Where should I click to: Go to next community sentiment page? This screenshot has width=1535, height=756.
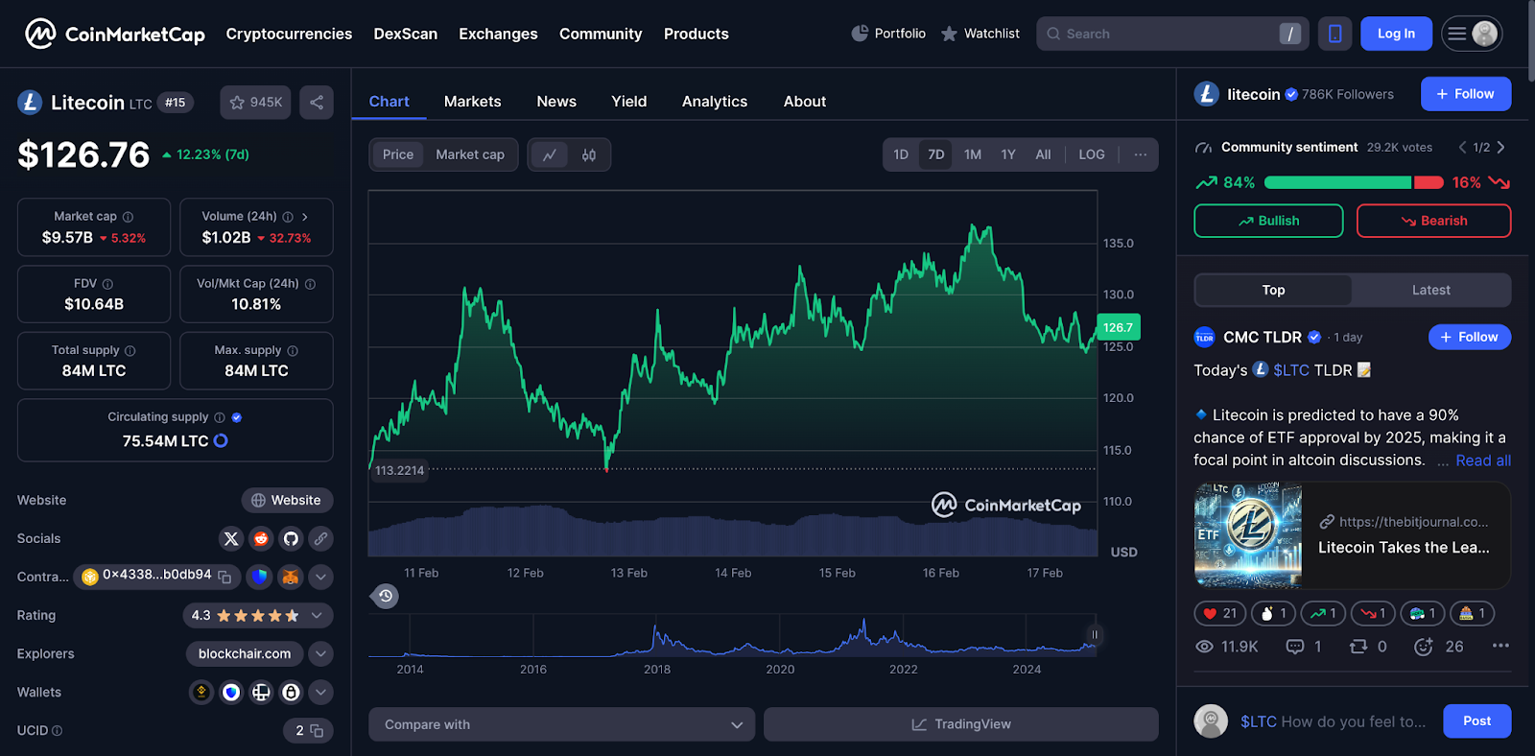1501,147
